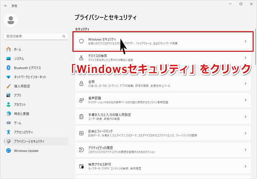
Task: Click the アプリ icon in sidebar
Action: (8, 95)
